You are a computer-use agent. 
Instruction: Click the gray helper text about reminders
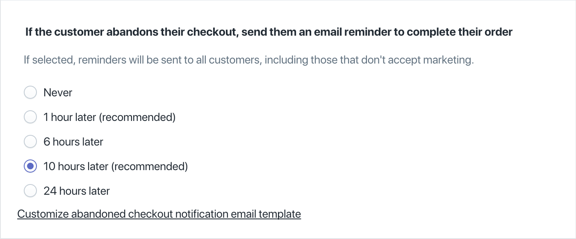tap(248, 60)
